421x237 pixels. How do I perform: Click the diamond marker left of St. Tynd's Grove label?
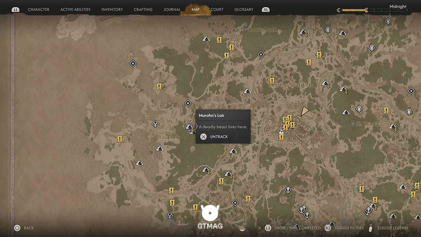[x=359, y=109]
